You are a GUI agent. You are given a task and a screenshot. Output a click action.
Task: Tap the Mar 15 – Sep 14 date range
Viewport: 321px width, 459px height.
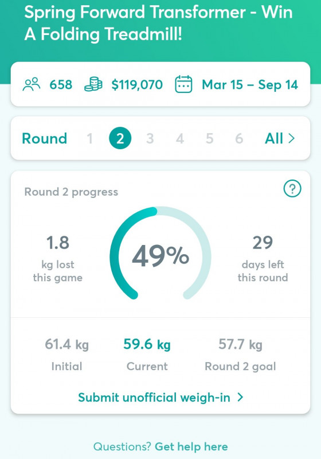click(x=250, y=84)
